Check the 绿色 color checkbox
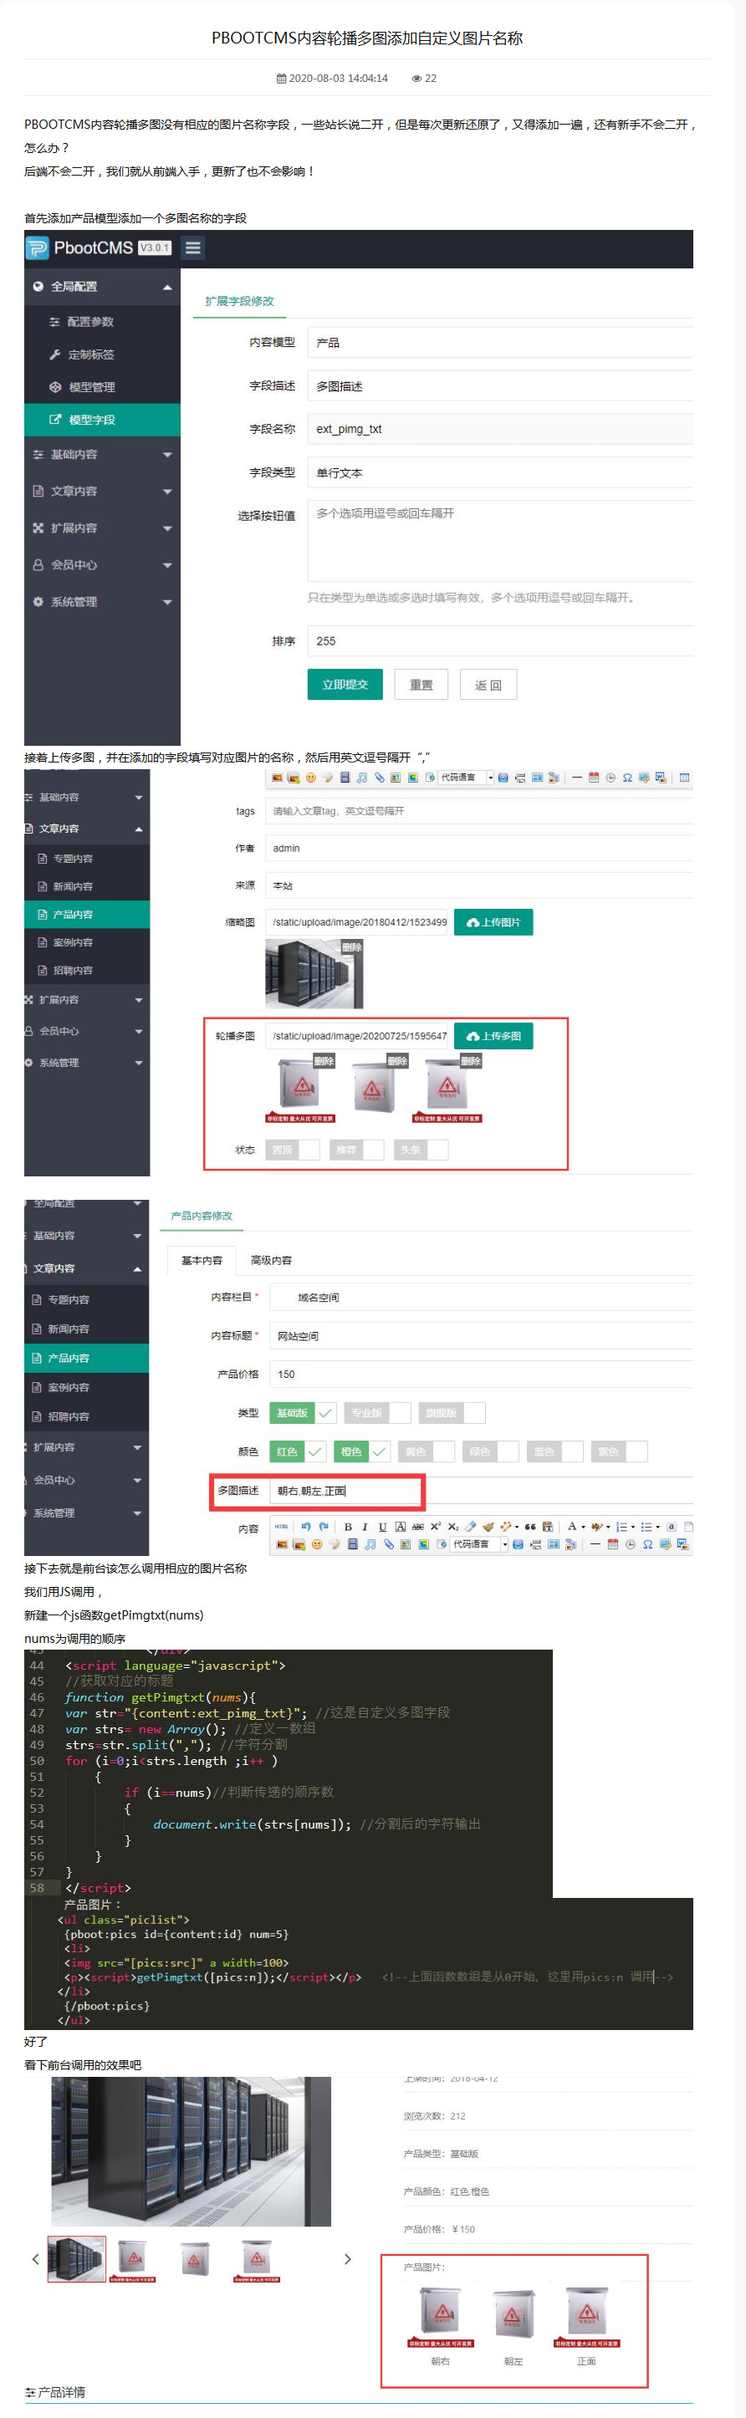Viewport: 746px width, 2418px height. point(491,1451)
